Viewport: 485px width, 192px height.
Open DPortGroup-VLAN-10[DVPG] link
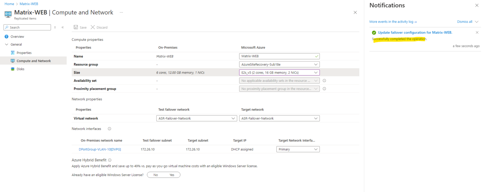tap(100, 149)
